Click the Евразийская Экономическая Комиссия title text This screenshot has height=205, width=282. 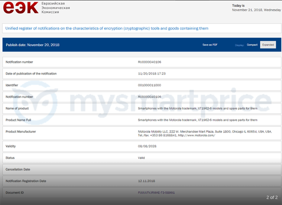(x=56, y=8)
